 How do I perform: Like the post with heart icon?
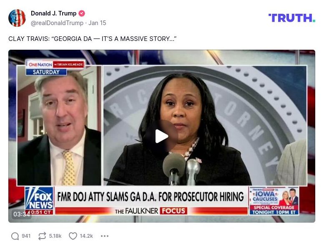(x=73, y=236)
